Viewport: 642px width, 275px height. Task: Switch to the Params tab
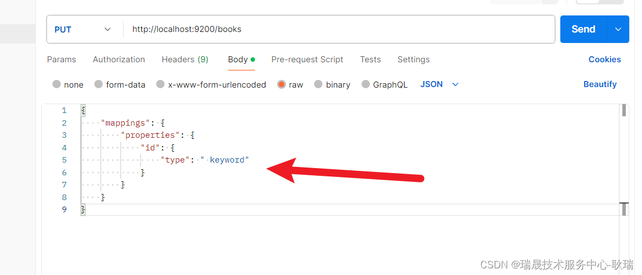point(61,60)
